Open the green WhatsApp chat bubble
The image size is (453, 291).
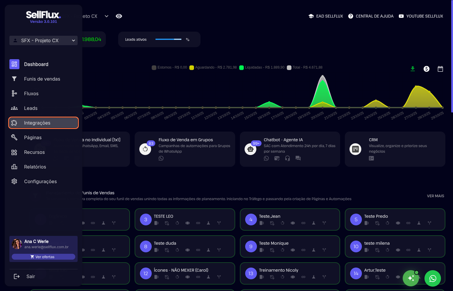[x=432, y=278]
